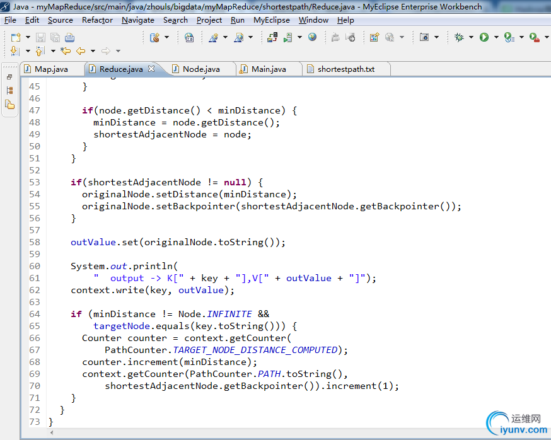Expand the Back history dropdown arrow
Screen dimensions: 551x440
93,51
